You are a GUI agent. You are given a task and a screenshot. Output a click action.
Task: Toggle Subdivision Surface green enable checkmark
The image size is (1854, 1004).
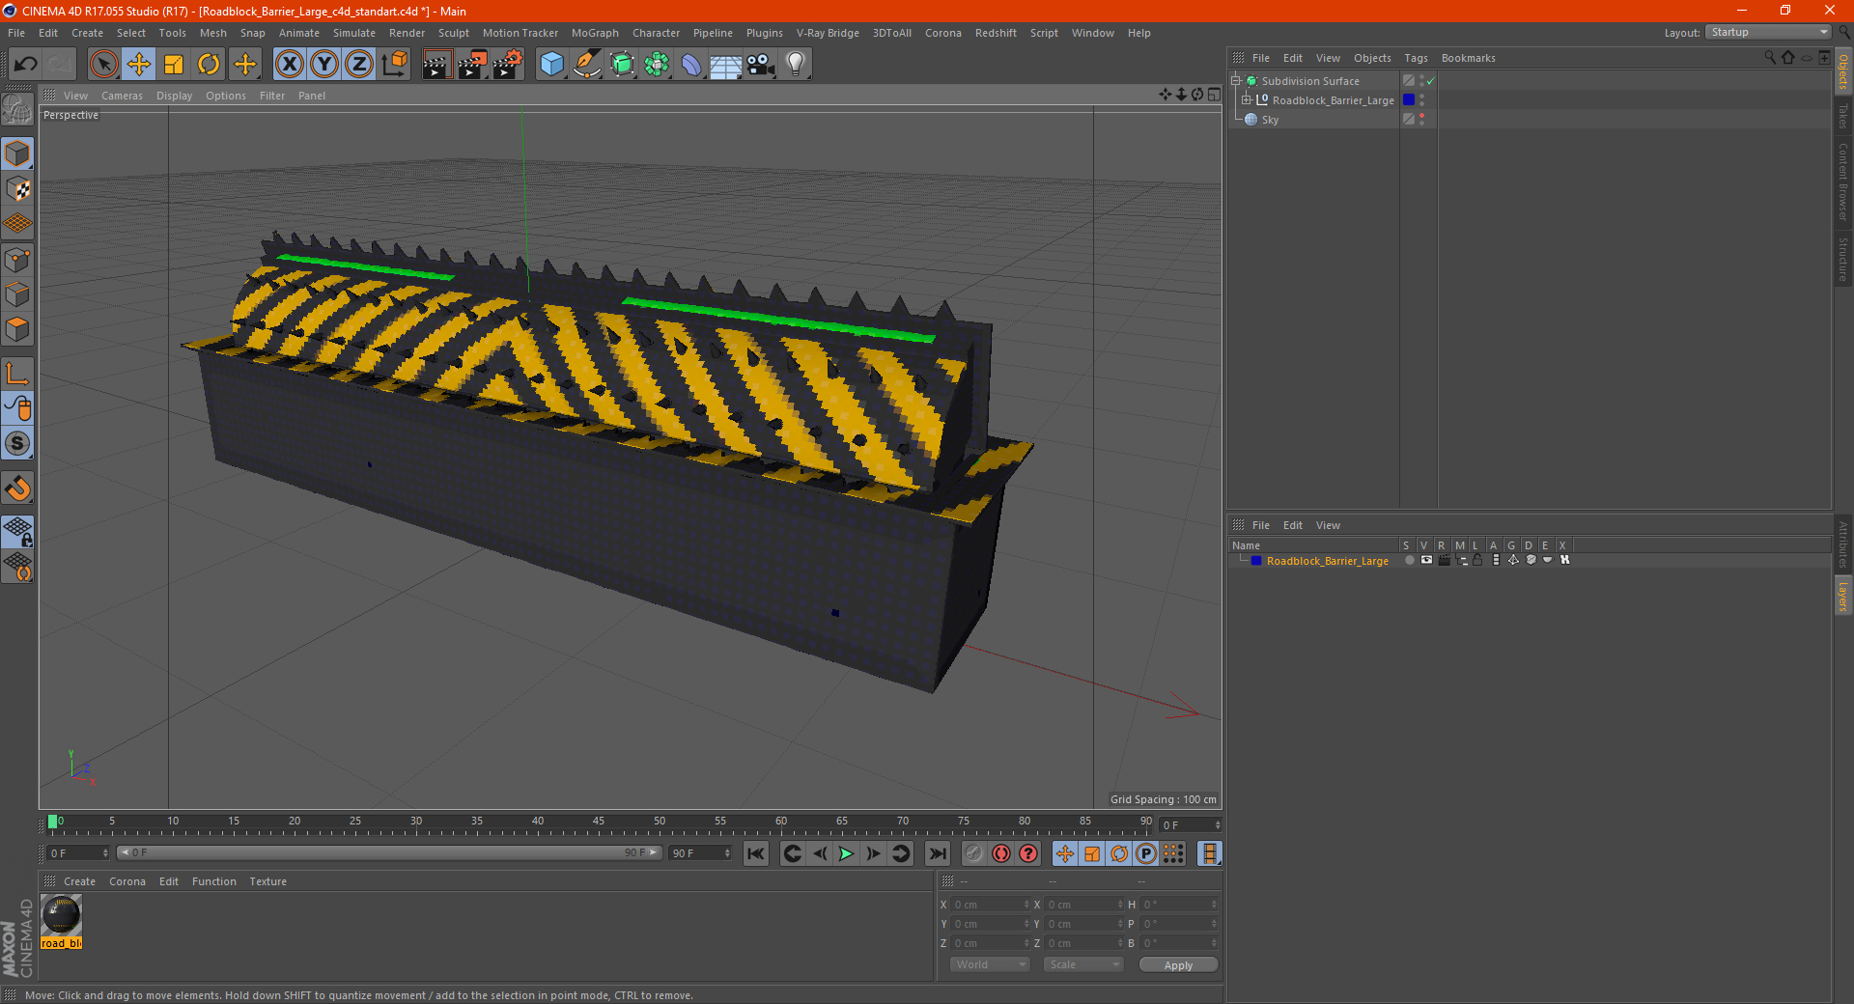pos(1430,81)
